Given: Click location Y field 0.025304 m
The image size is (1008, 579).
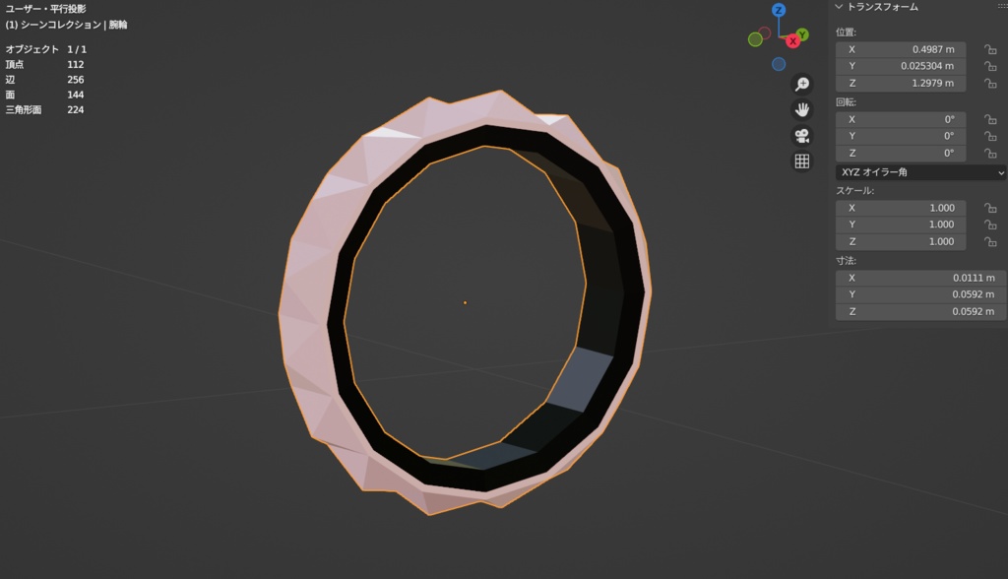Looking at the screenshot, I should tap(901, 66).
